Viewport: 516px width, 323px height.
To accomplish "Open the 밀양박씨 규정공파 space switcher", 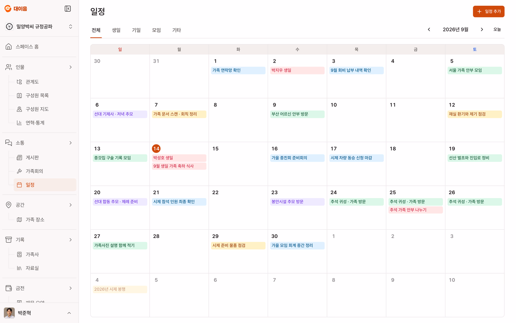I will point(39,27).
